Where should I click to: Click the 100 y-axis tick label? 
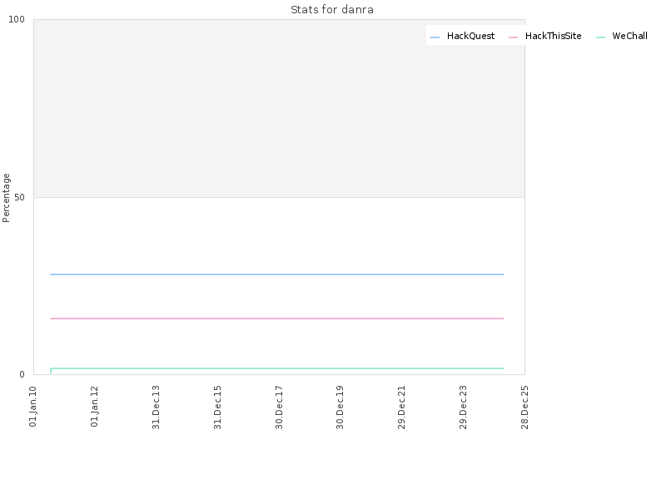tap(17, 19)
